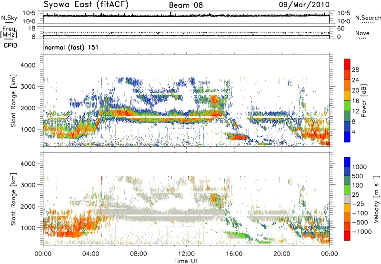The width and height of the screenshot is (381, 264).
Task: Click the red bottom of the velocity colorbar
Action: [347, 236]
